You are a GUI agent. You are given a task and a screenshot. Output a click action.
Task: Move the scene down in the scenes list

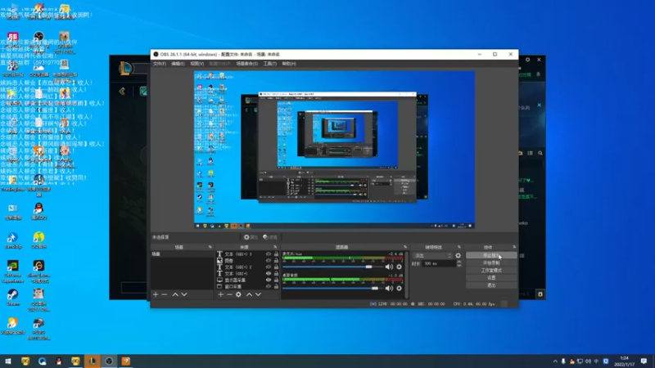tap(184, 294)
